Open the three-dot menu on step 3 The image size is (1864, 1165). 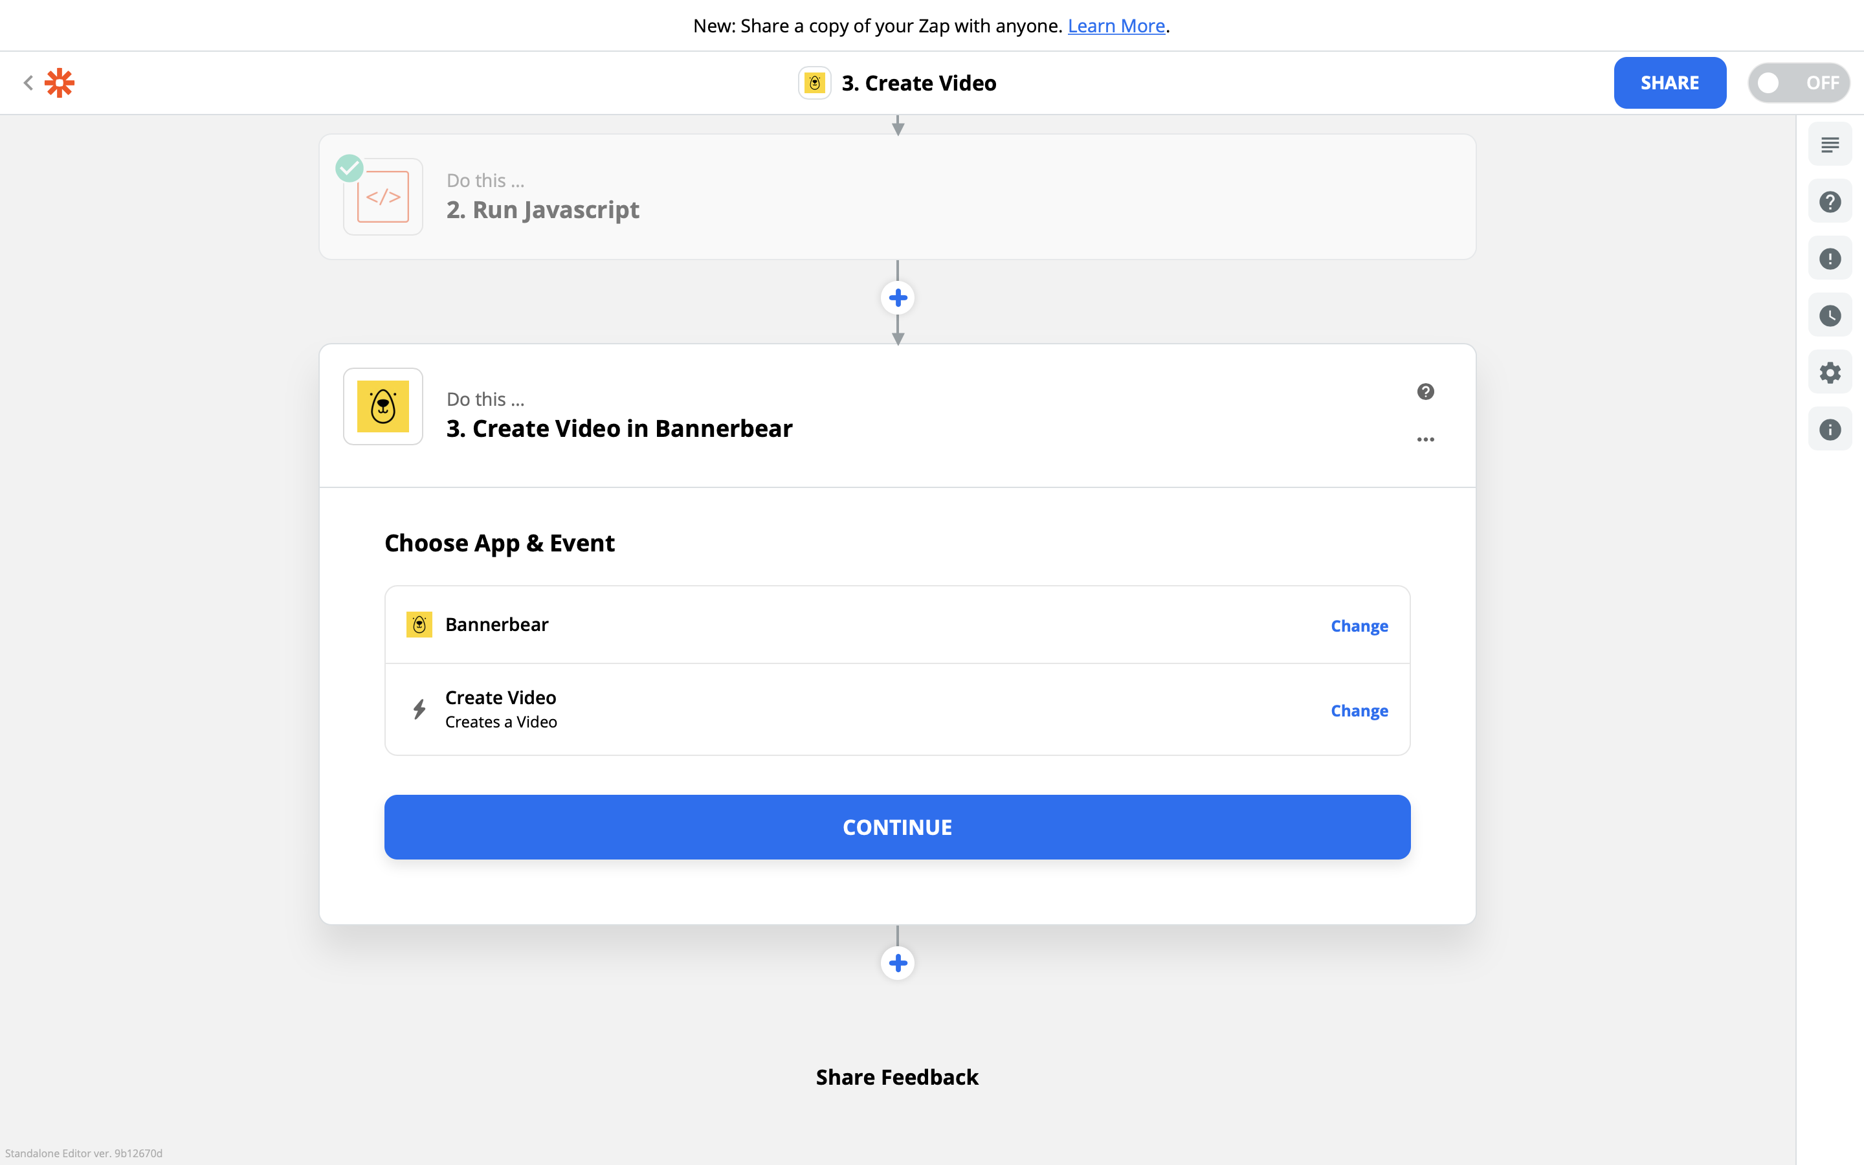click(1426, 439)
